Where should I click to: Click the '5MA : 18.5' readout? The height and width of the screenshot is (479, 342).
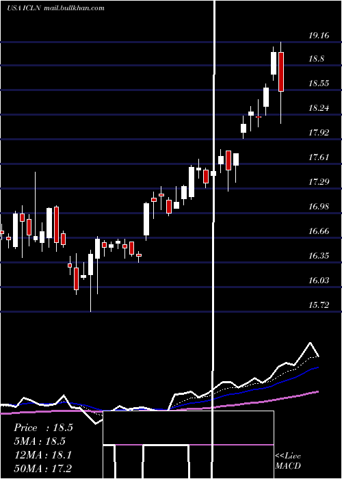pos(40,441)
